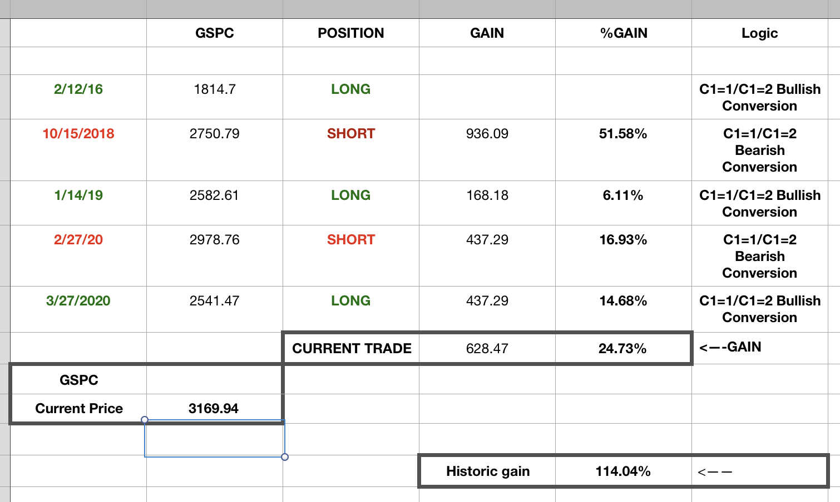This screenshot has width=840, height=502.
Task: Click the 24.73% current trade cell
Action: click(622, 349)
